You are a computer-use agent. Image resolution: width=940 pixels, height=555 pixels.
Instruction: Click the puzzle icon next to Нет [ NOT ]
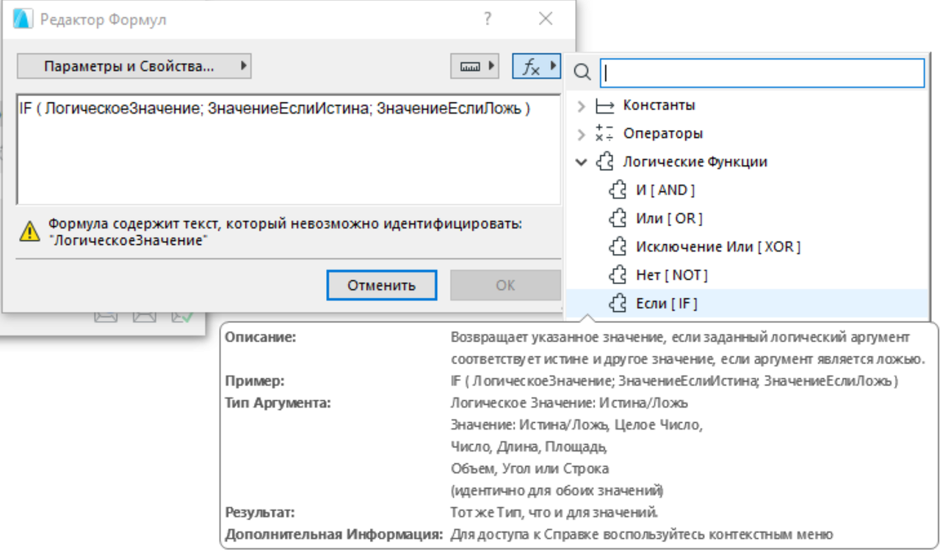(618, 275)
